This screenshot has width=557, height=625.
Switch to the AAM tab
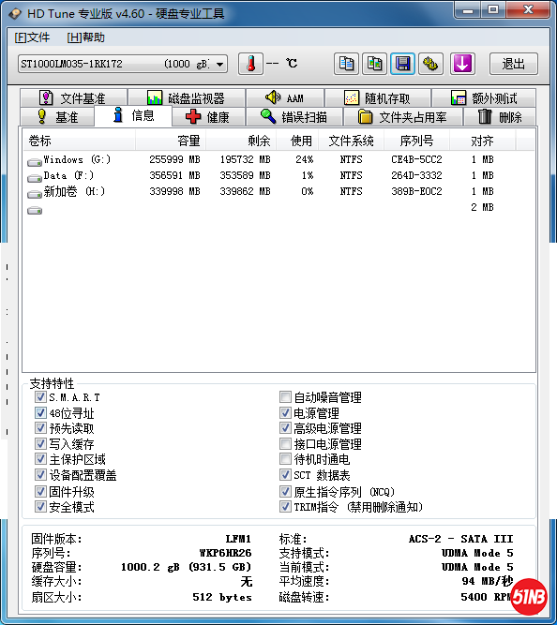tap(285, 98)
